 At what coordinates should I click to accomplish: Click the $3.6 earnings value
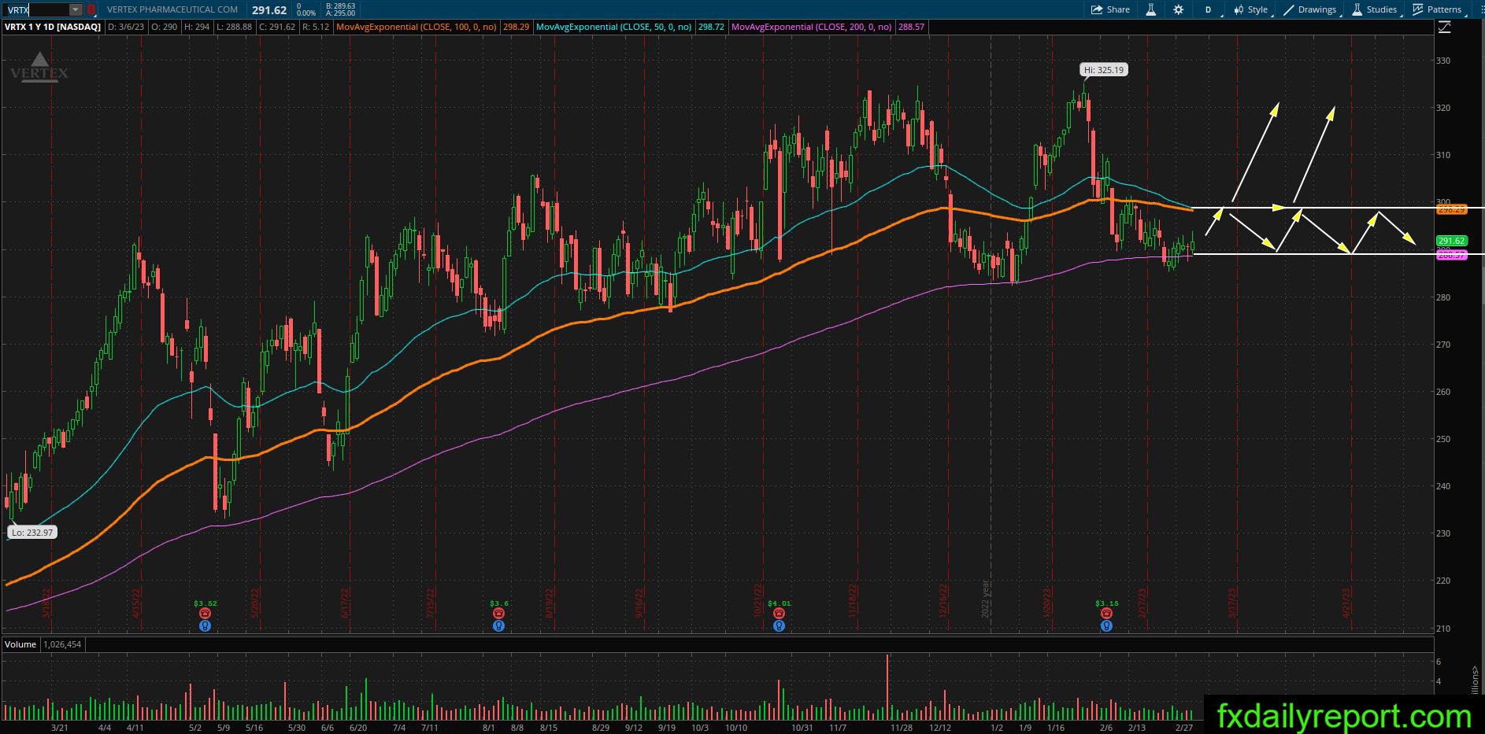point(498,603)
